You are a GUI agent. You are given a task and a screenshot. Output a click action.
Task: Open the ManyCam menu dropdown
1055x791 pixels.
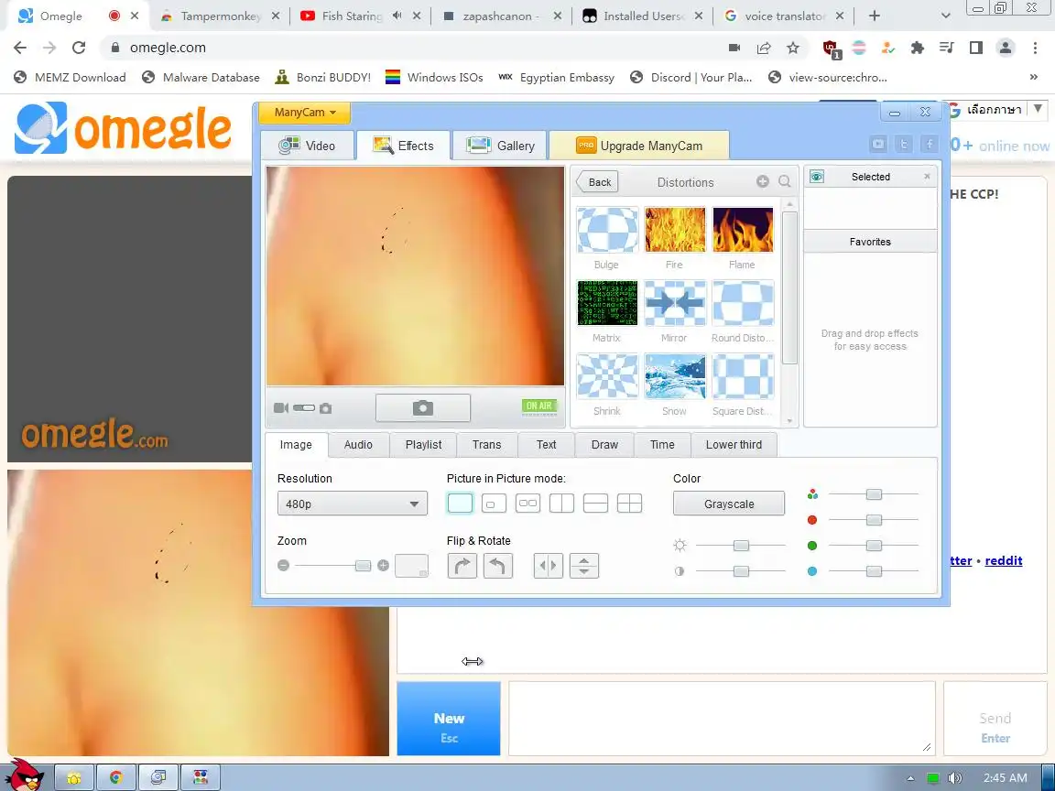(305, 113)
